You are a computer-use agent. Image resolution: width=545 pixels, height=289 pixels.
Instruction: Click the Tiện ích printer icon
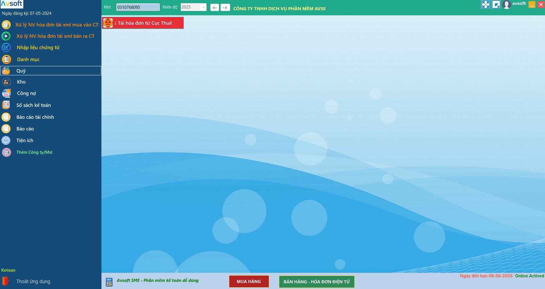click(x=6, y=140)
